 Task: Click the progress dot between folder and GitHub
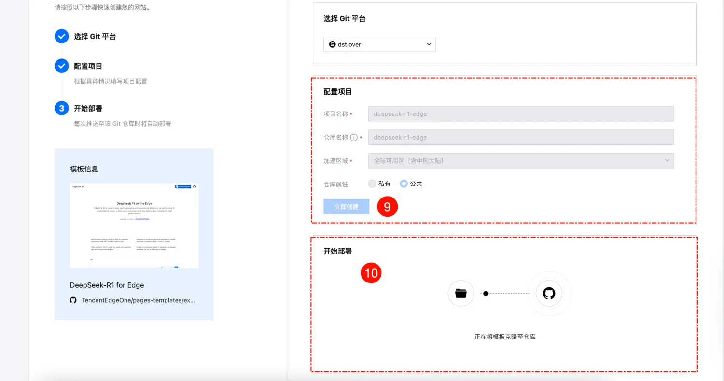coord(486,293)
